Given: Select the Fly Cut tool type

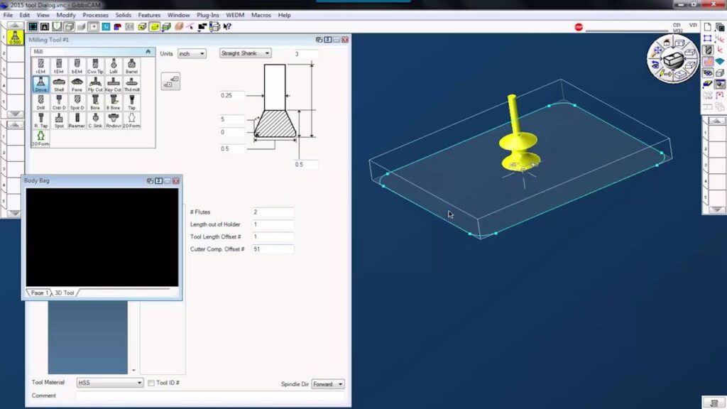Looking at the screenshot, I should [x=95, y=84].
